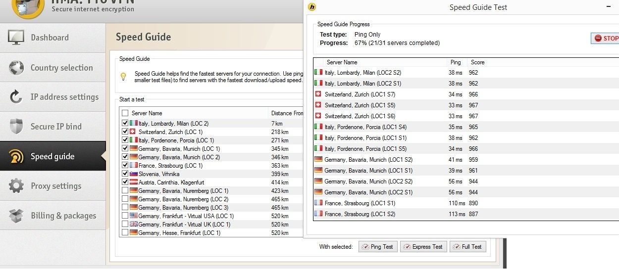Click the IP address refresh arrow icon

tap(16, 97)
